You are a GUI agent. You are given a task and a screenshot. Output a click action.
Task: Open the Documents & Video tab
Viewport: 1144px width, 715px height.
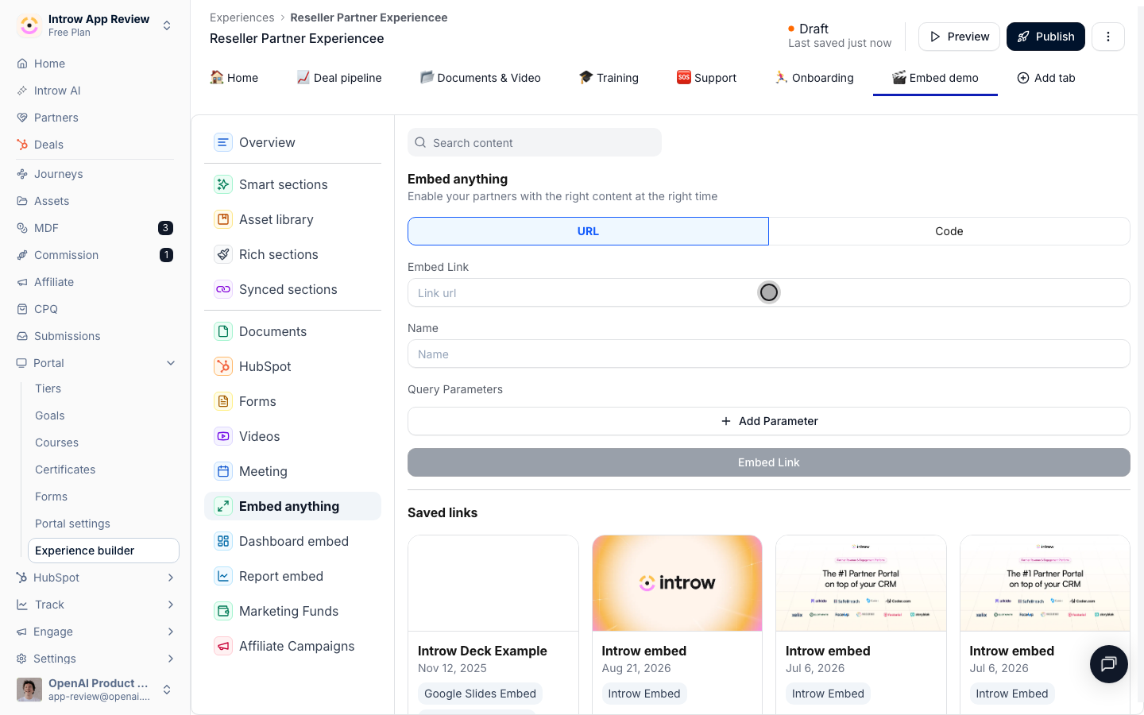click(x=480, y=78)
